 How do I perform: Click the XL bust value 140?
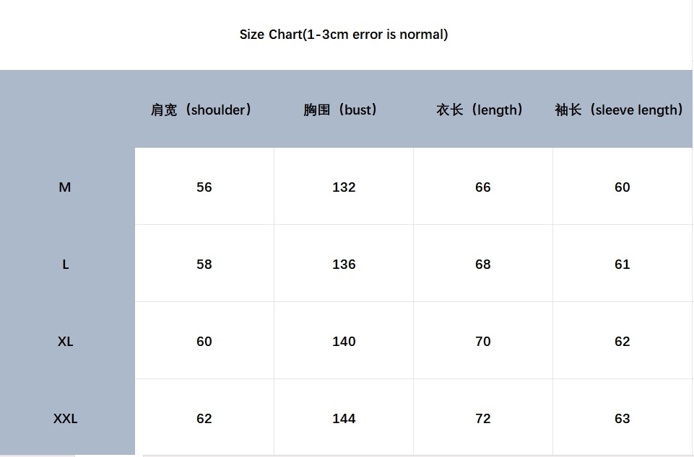coord(344,342)
